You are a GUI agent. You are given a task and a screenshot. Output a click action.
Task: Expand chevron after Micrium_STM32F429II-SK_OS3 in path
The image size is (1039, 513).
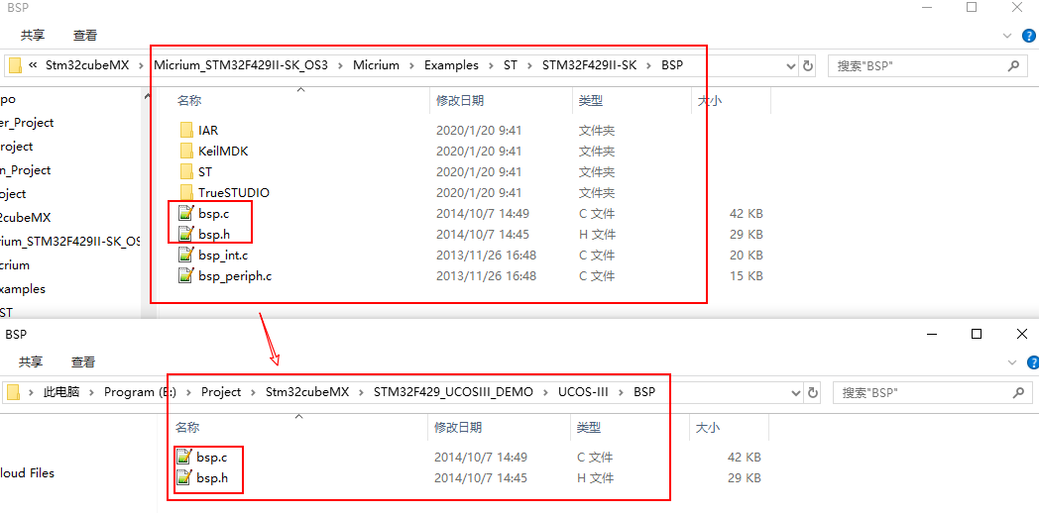341,65
